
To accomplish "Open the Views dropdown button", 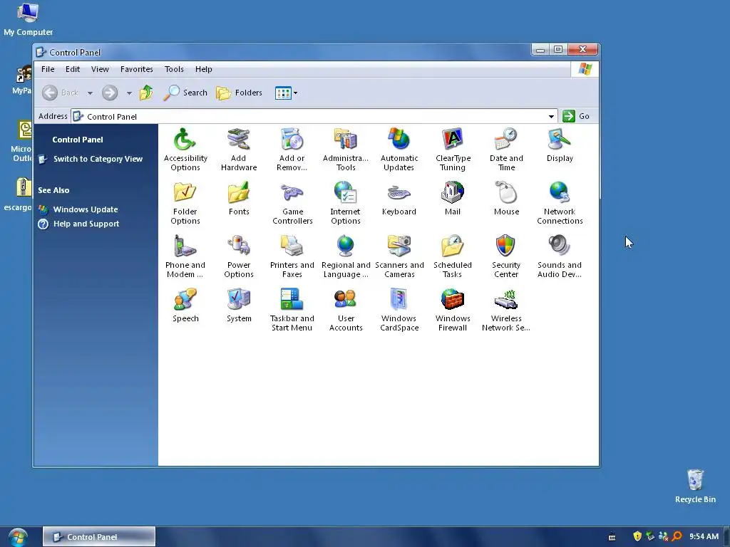I will tap(286, 93).
